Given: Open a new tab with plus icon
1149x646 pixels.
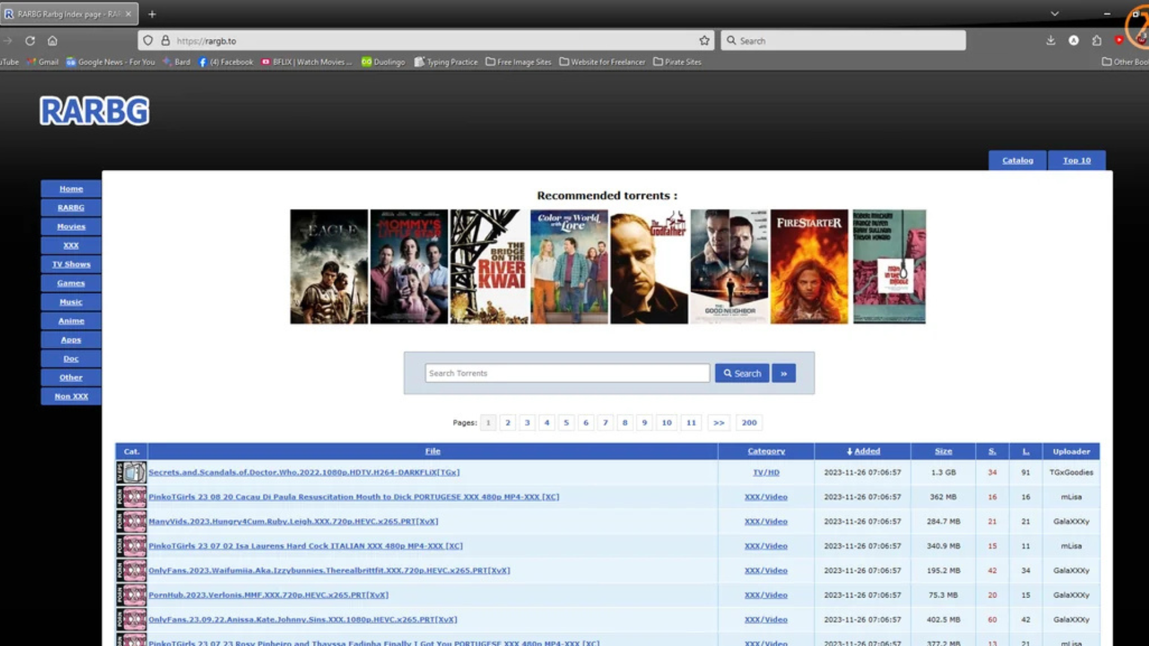Looking at the screenshot, I should (152, 14).
